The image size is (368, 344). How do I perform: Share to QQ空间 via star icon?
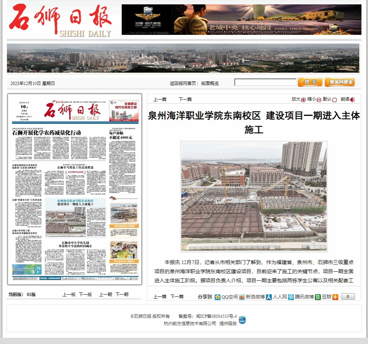coord(217,297)
